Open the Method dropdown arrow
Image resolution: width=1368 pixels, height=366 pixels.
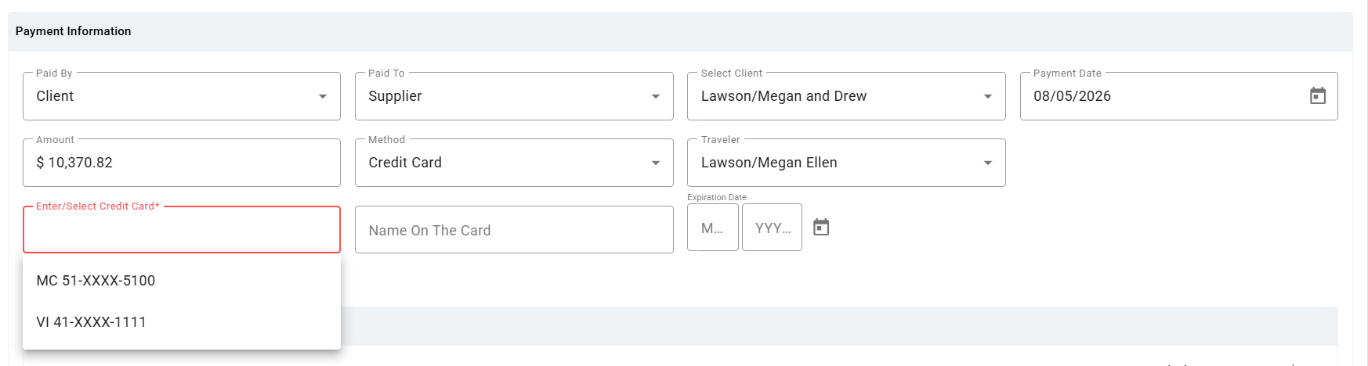point(656,163)
